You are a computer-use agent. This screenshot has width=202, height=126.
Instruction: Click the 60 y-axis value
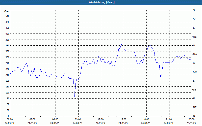click(x=8, y=104)
